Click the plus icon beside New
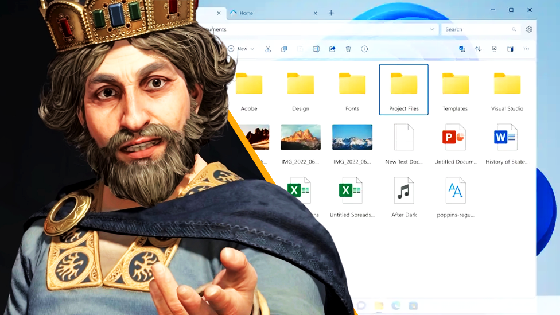The width and height of the screenshot is (560, 315). 231,49
